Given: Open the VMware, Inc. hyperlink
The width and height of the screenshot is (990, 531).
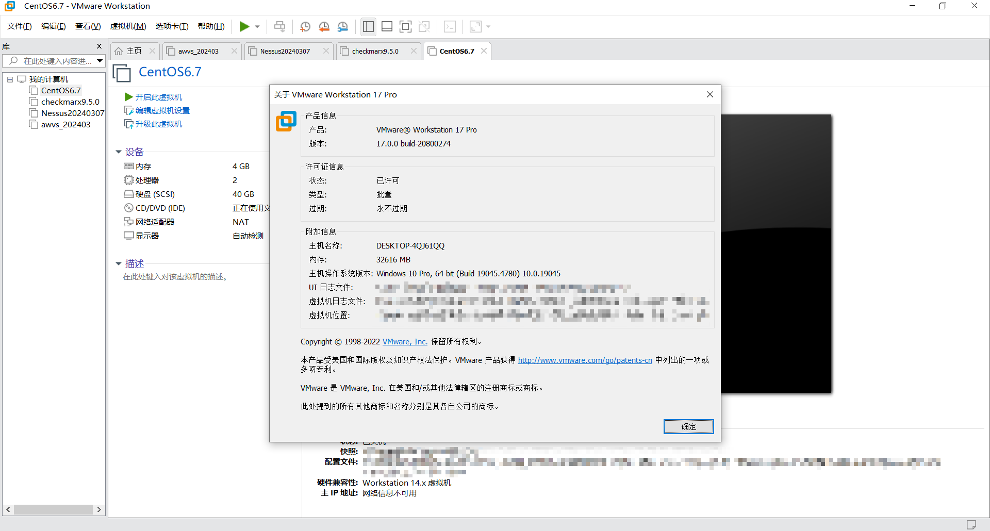Looking at the screenshot, I should (x=405, y=342).
